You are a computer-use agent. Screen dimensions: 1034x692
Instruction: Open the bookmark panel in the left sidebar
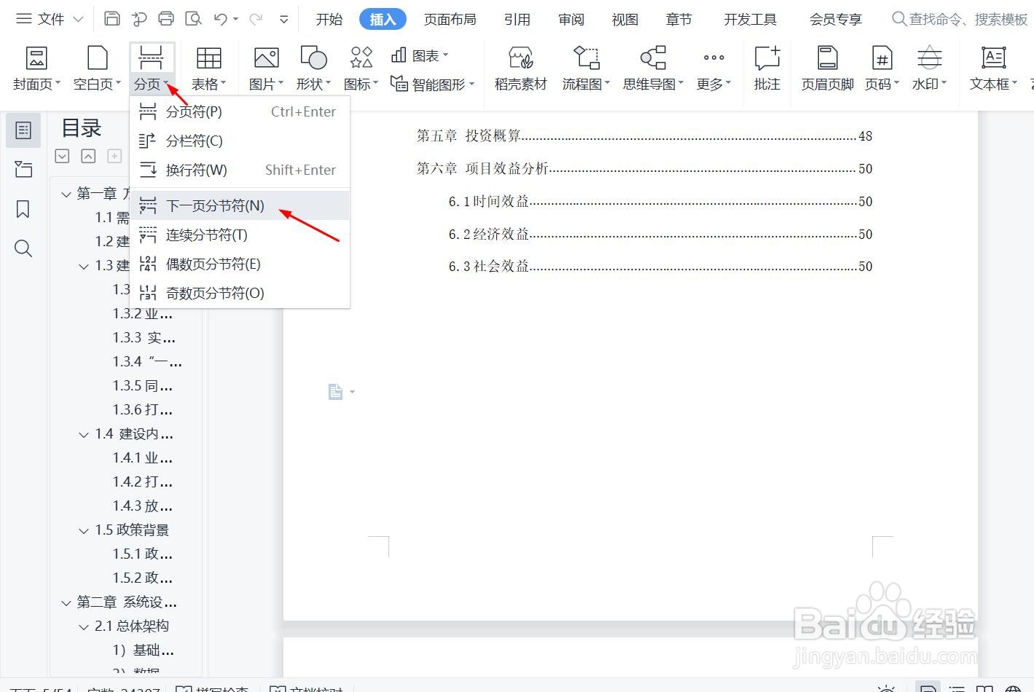(23, 209)
